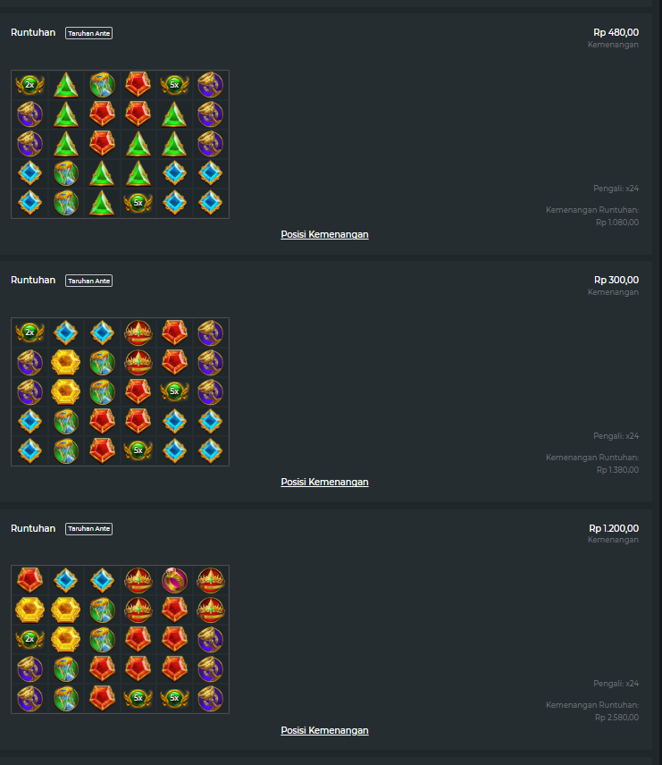This screenshot has height=765, width=662.
Task: Select the middle-row 5x orb in the Rp 300,00 grid
Action: click(174, 391)
